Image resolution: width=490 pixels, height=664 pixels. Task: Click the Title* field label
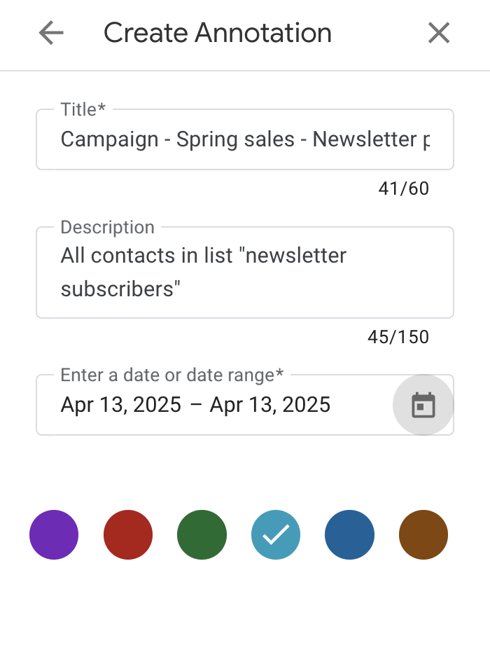tap(83, 109)
